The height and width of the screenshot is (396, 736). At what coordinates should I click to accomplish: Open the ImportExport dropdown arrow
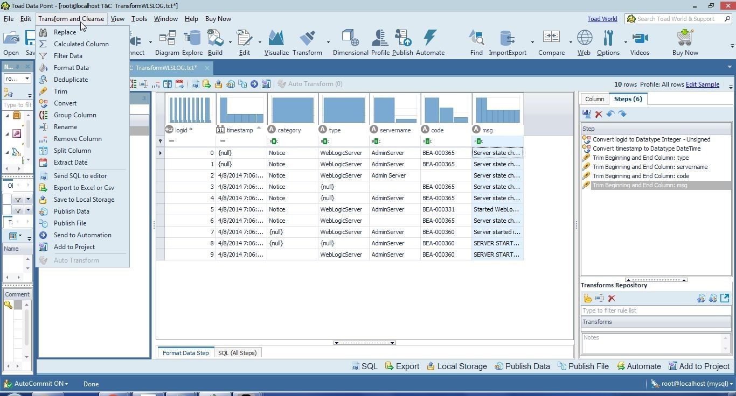coord(532,42)
